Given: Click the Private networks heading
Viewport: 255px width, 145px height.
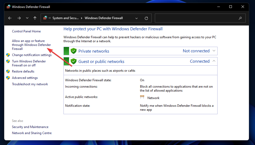Looking at the screenshot, I should click(x=94, y=51).
